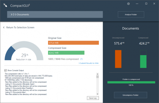This screenshot has height=103, width=159.
Task: Click the 575.4 MB uncompressed value
Action: [x=119, y=43]
